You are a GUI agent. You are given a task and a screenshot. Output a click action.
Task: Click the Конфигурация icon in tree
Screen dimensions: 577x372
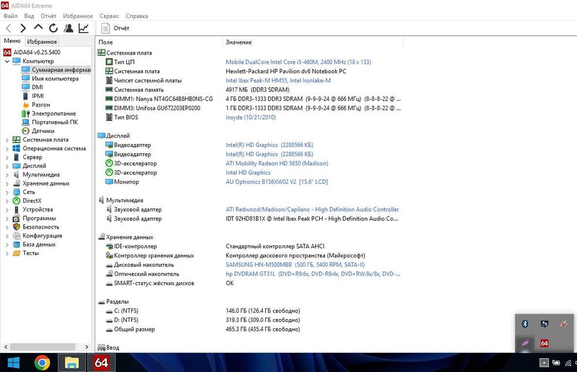(x=16, y=236)
